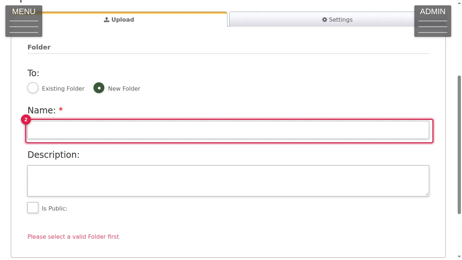Select the New Folder radio button
Image resolution: width=462 pixels, height=260 pixels.
99,88
